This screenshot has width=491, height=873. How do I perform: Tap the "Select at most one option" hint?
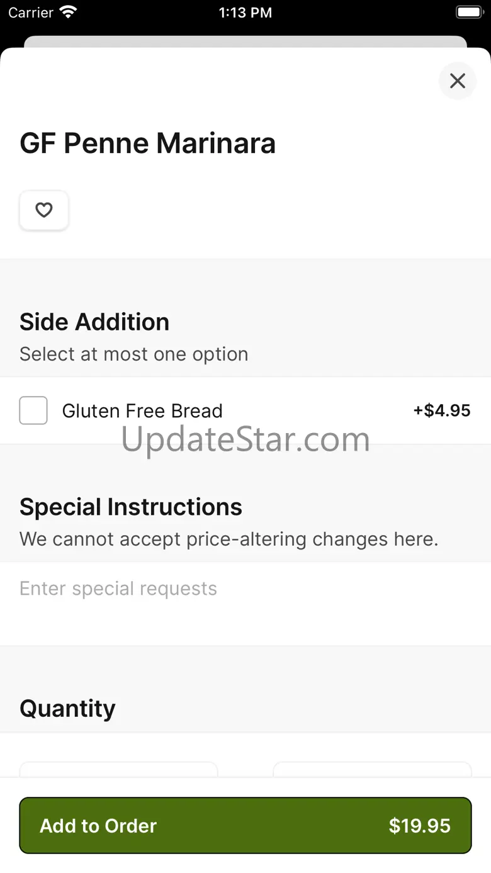point(134,354)
